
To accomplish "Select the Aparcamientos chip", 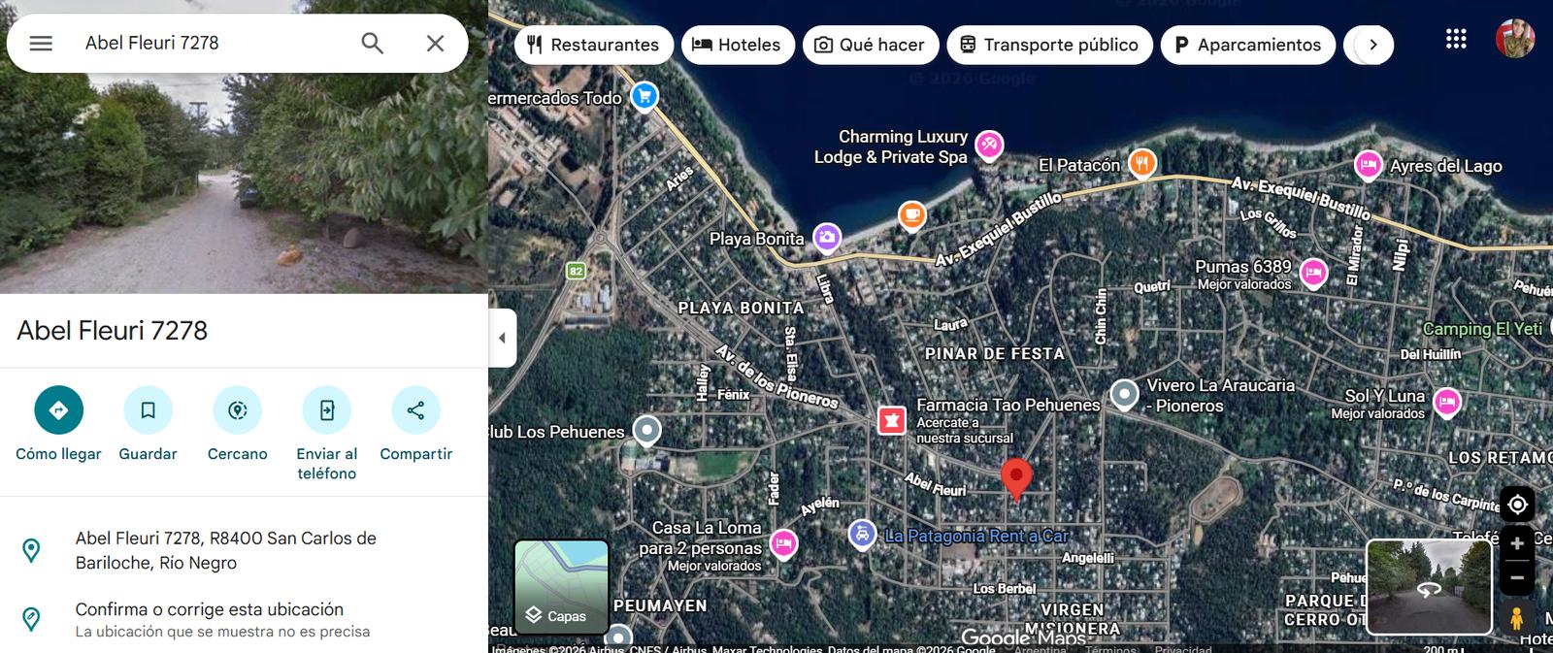I will pos(1247,45).
